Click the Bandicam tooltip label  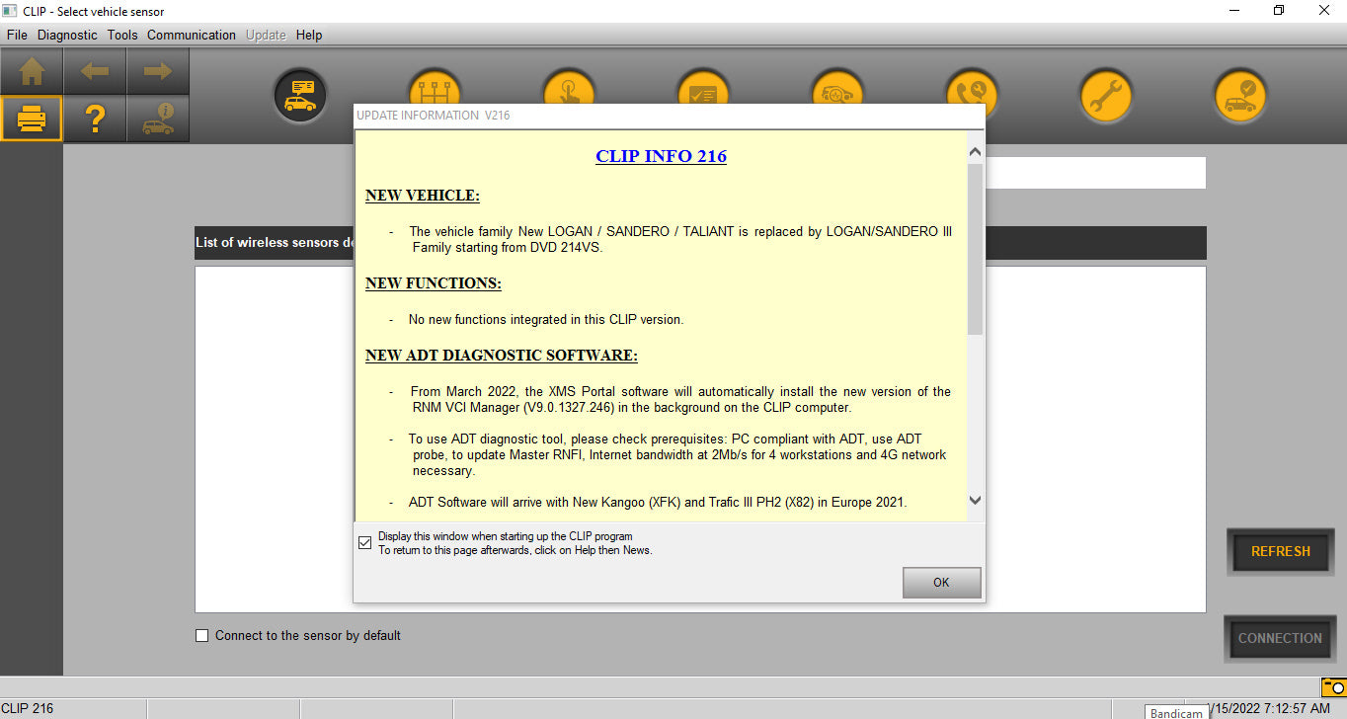coord(1176,712)
